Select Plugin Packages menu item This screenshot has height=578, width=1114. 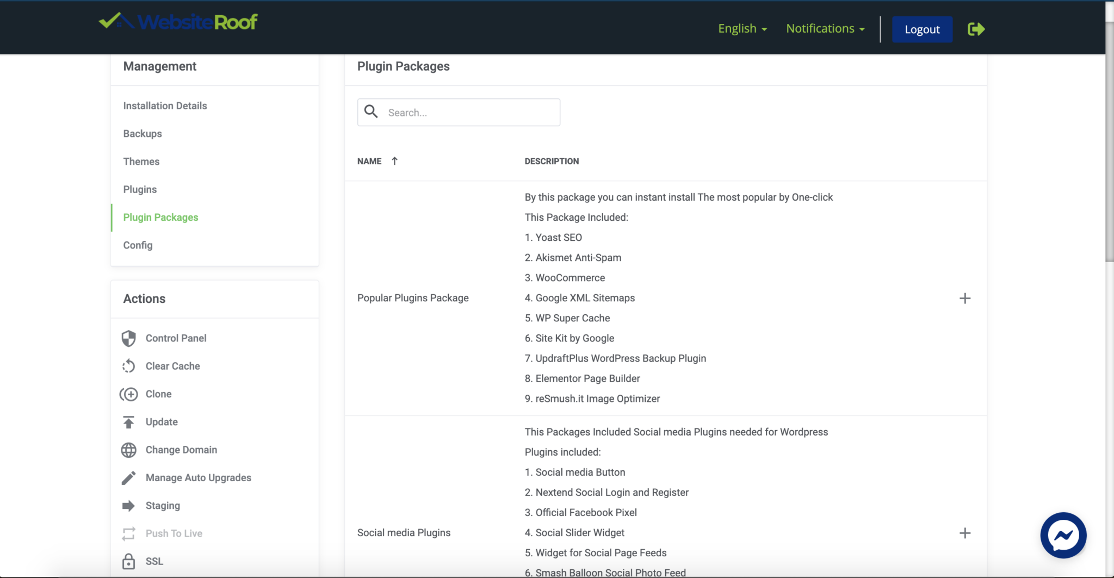[x=160, y=217]
